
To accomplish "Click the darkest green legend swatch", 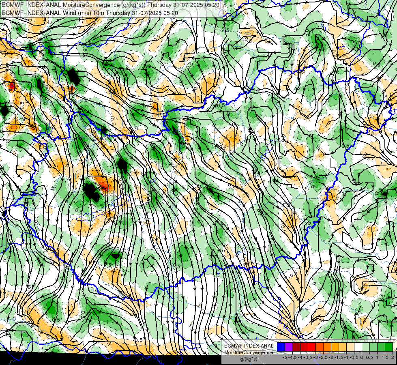I will pos(389,347).
